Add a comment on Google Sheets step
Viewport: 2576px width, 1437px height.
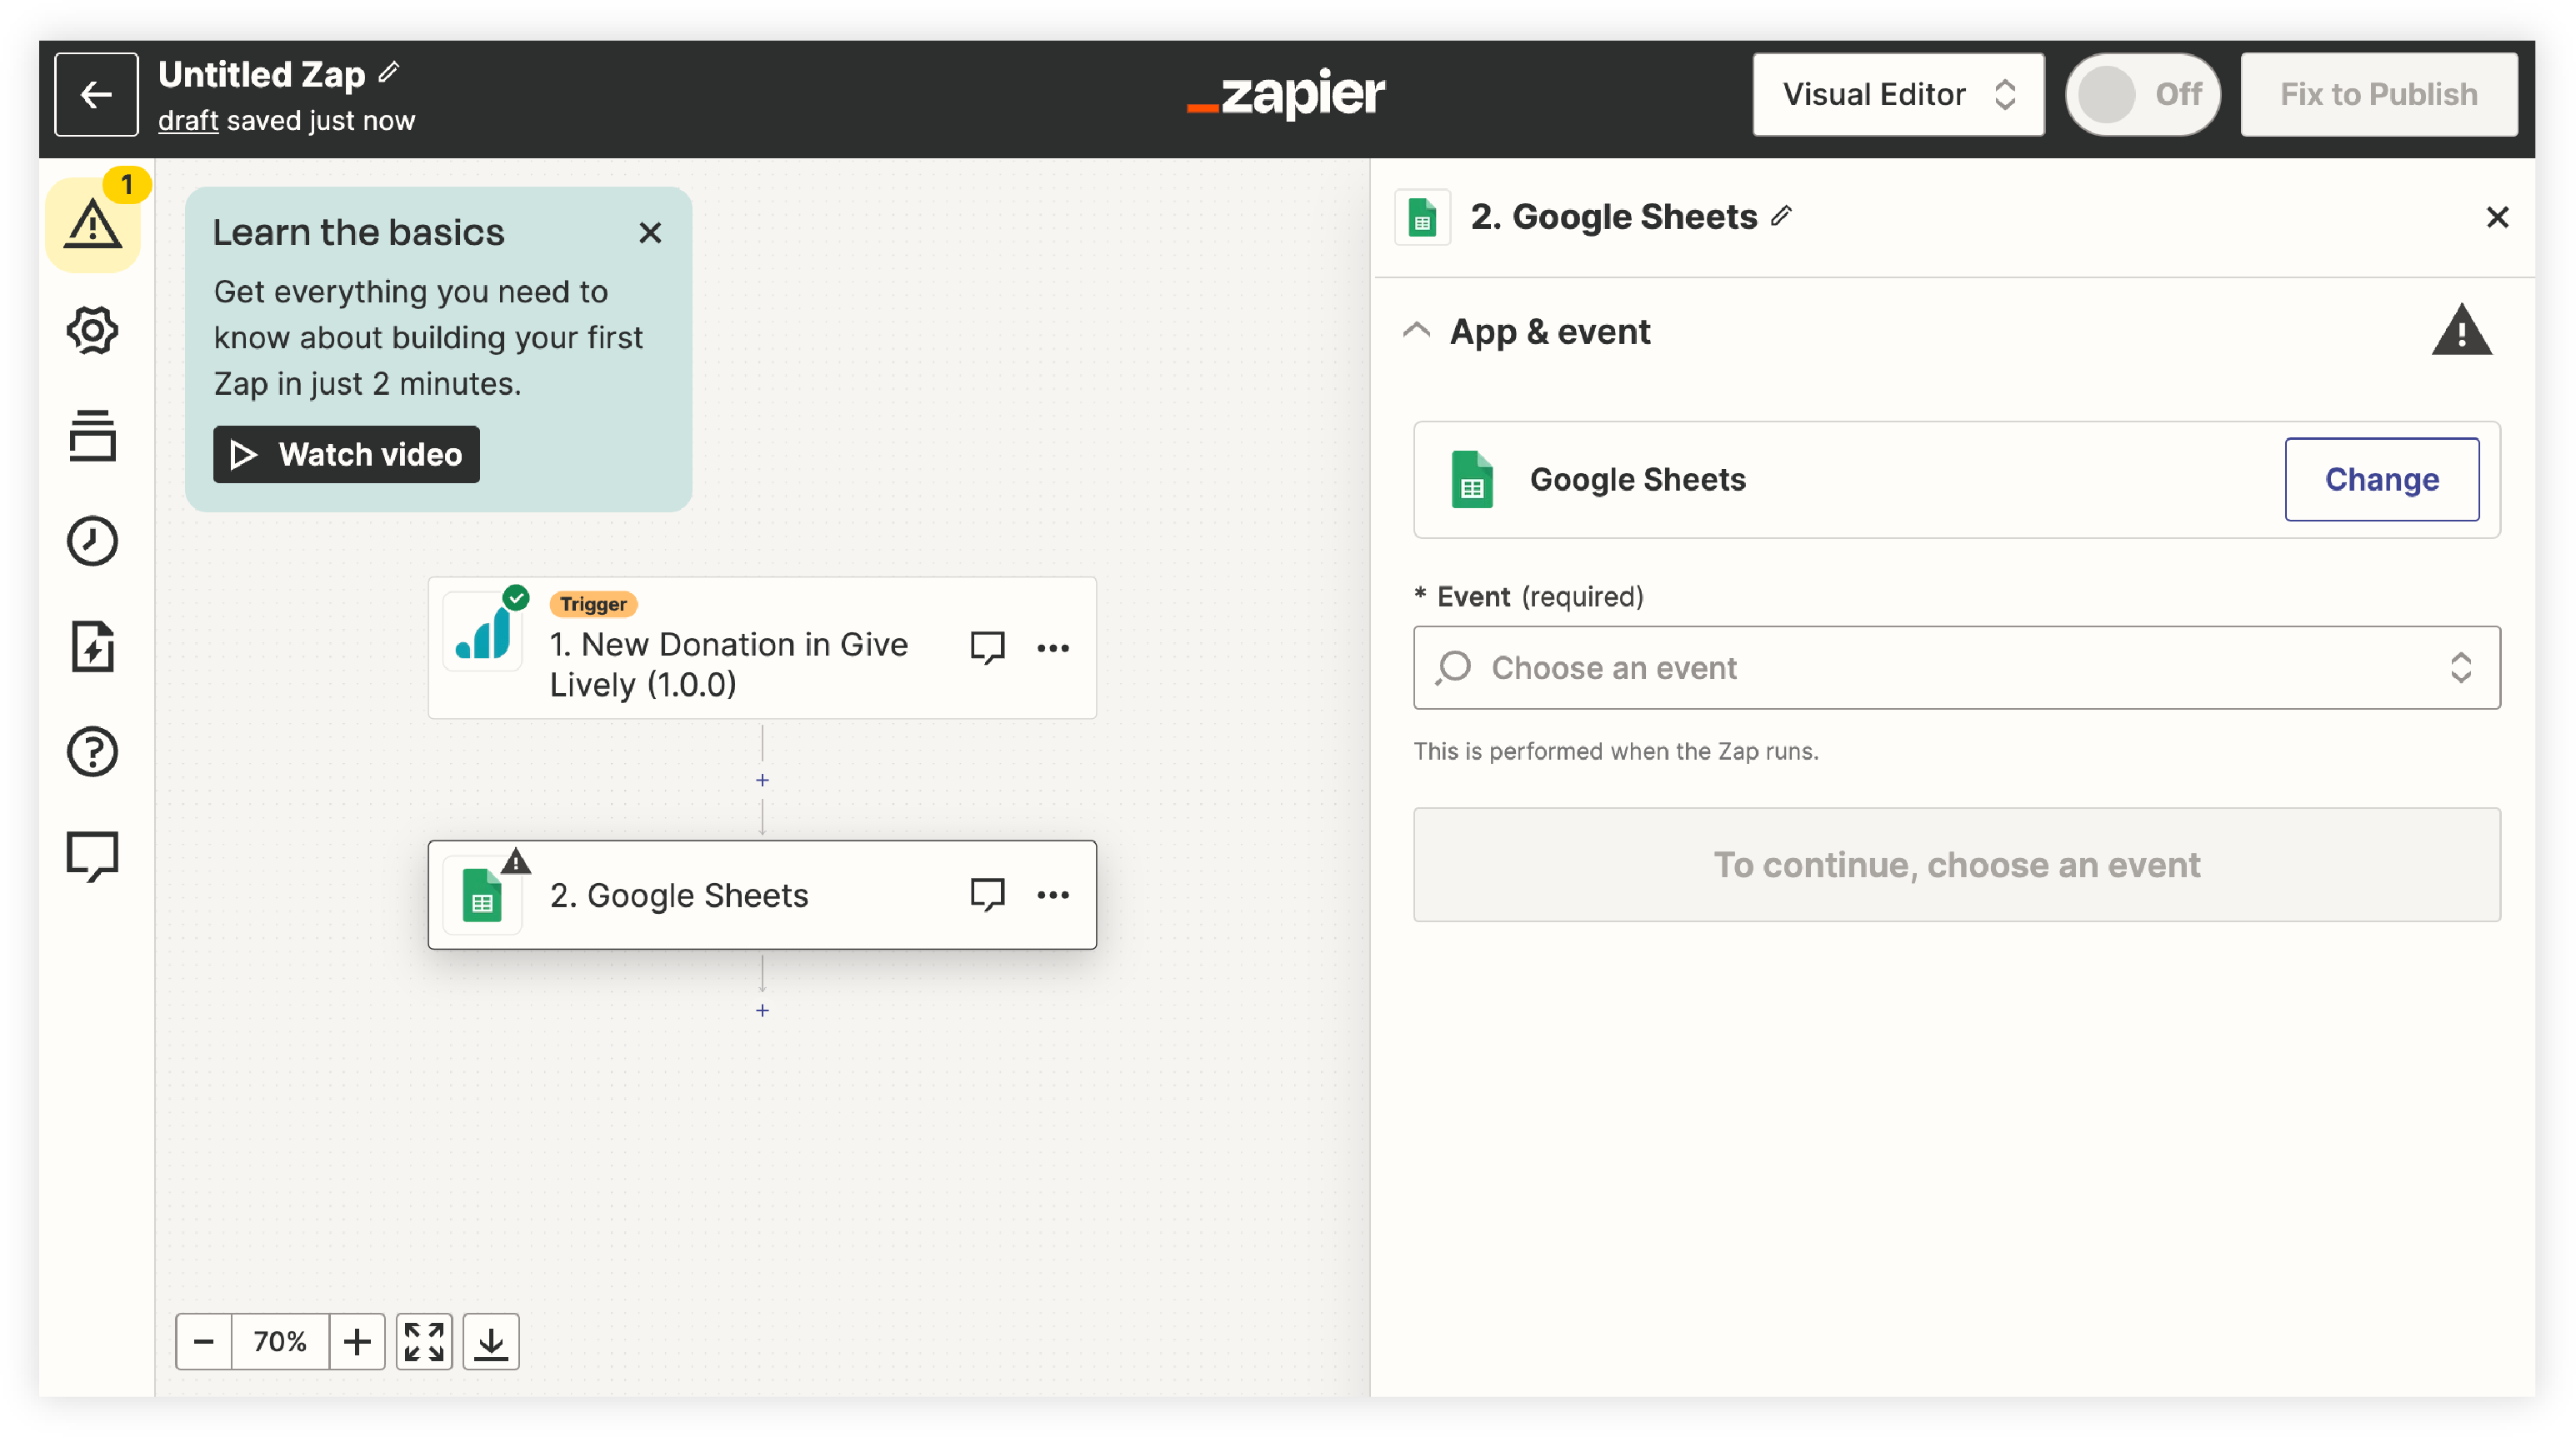(x=987, y=895)
